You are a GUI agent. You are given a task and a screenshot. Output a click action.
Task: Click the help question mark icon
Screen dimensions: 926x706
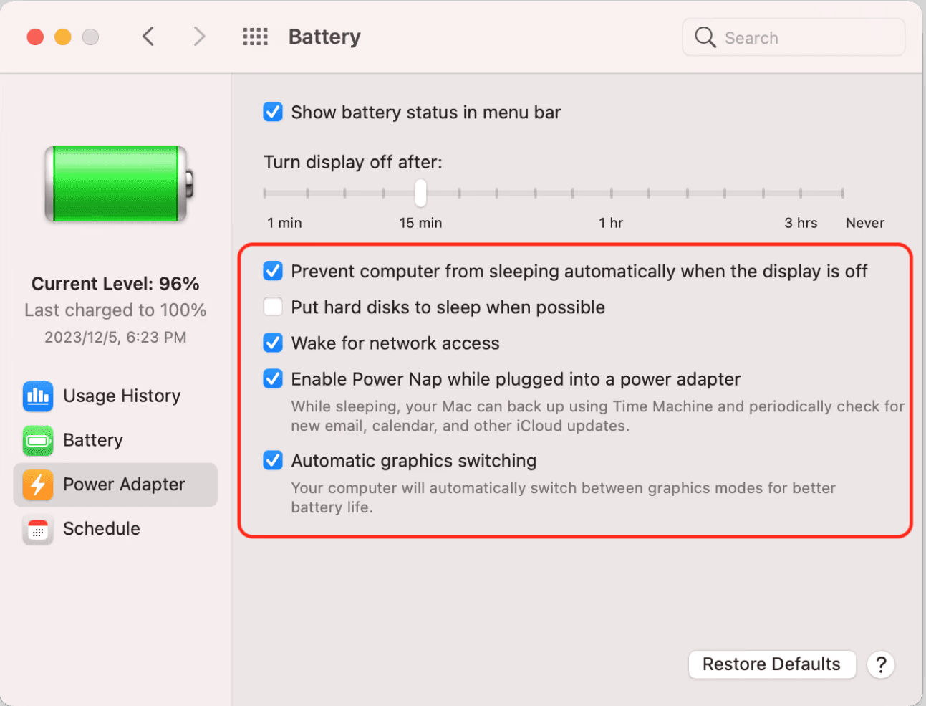pos(881,665)
